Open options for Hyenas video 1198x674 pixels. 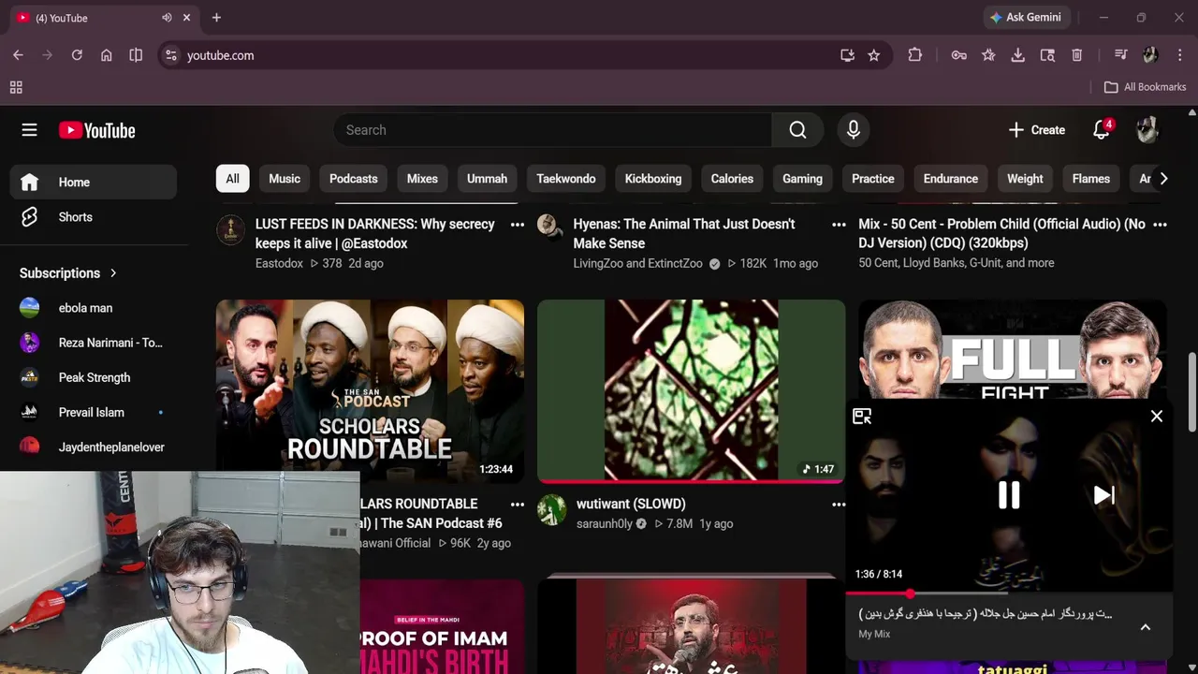pyautogui.click(x=839, y=225)
